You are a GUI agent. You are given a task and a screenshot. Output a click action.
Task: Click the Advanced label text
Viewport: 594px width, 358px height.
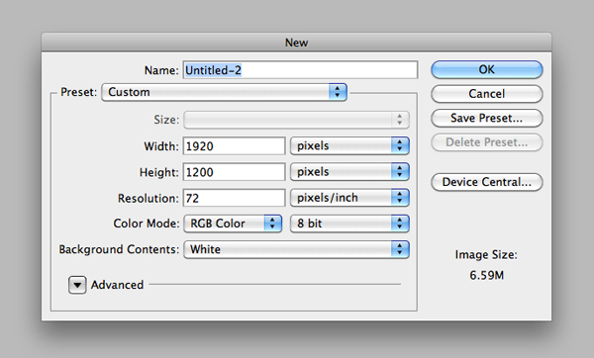(117, 285)
